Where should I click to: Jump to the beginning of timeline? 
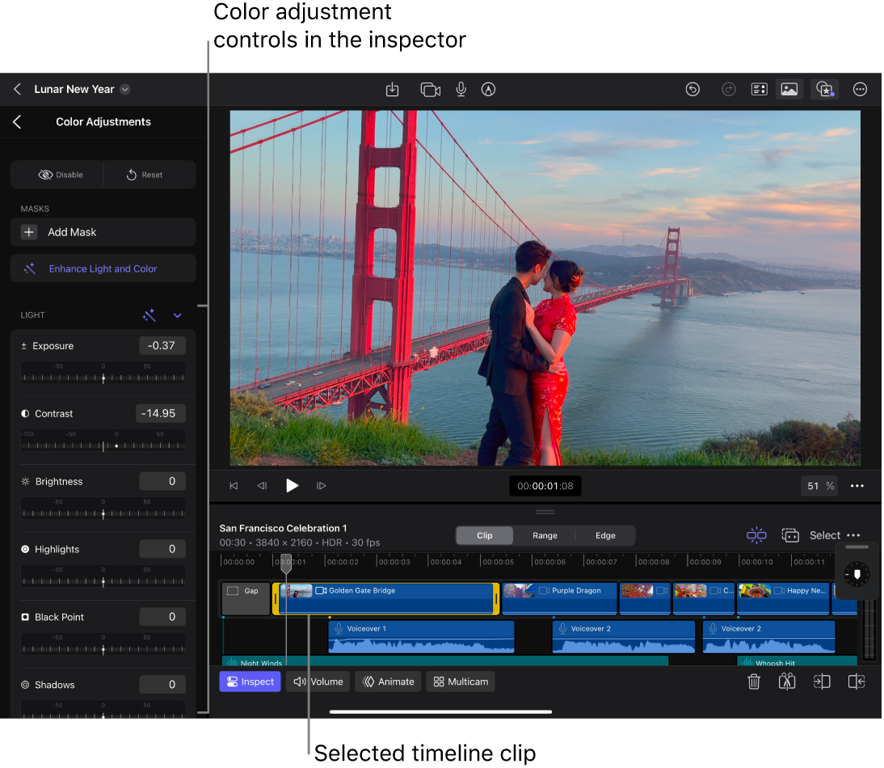tap(234, 486)
